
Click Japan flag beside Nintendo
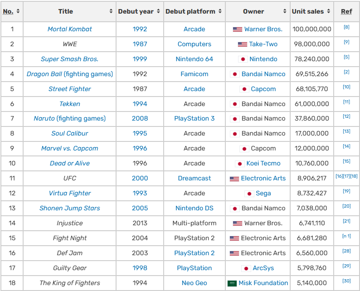point(243,59)
